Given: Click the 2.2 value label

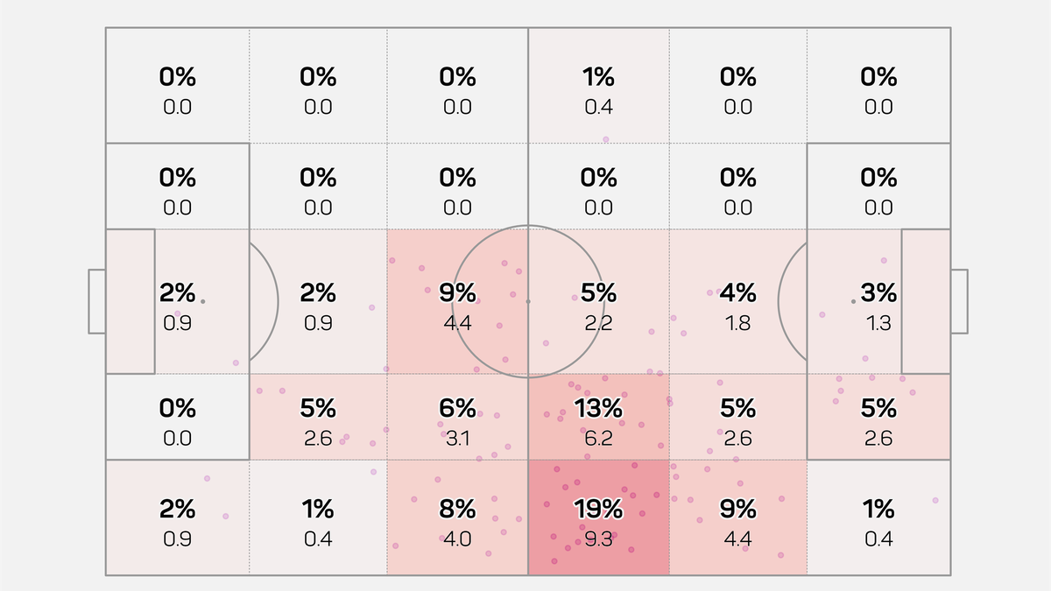Looking at the screenshot, I should point(598,323).
